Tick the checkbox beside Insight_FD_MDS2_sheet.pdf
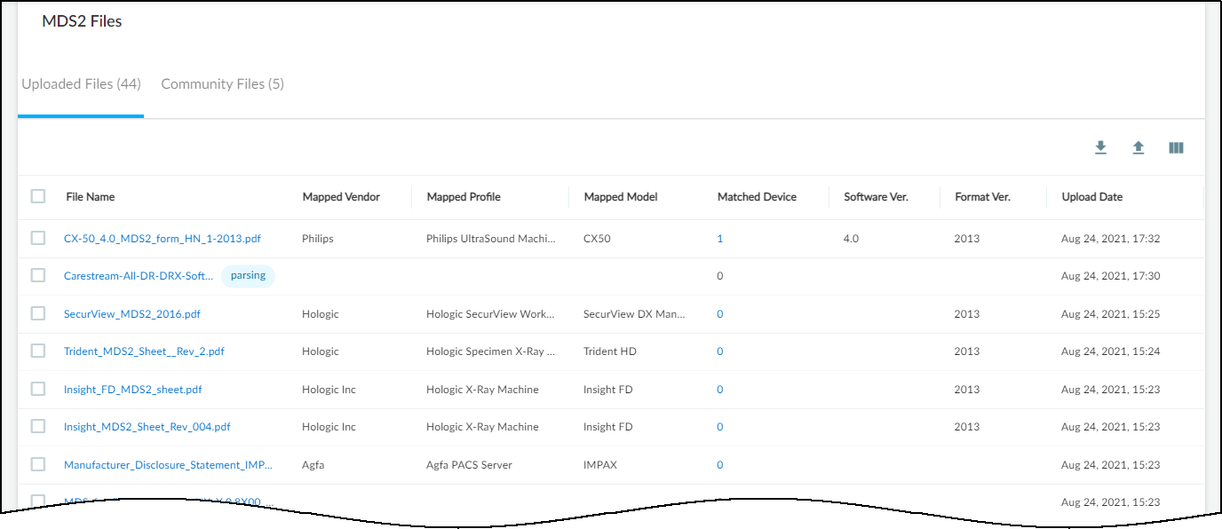 (38, 389)
